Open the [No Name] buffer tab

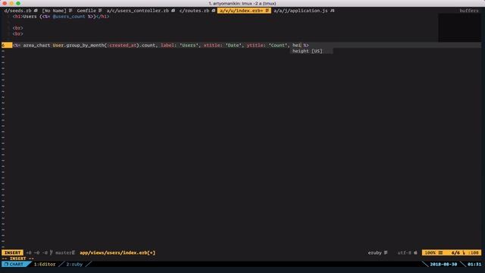[54, 11]
